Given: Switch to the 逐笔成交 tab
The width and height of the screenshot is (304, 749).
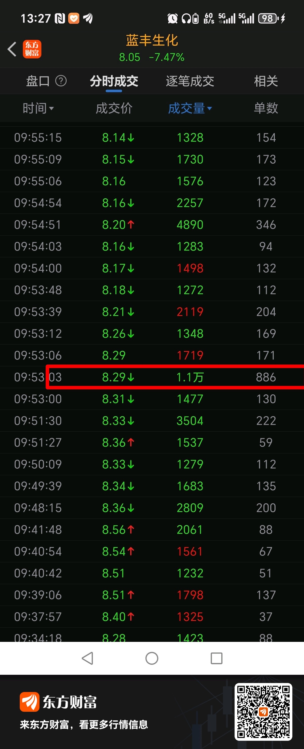Looking at the screenshot, I should click(x=190, y=81).
